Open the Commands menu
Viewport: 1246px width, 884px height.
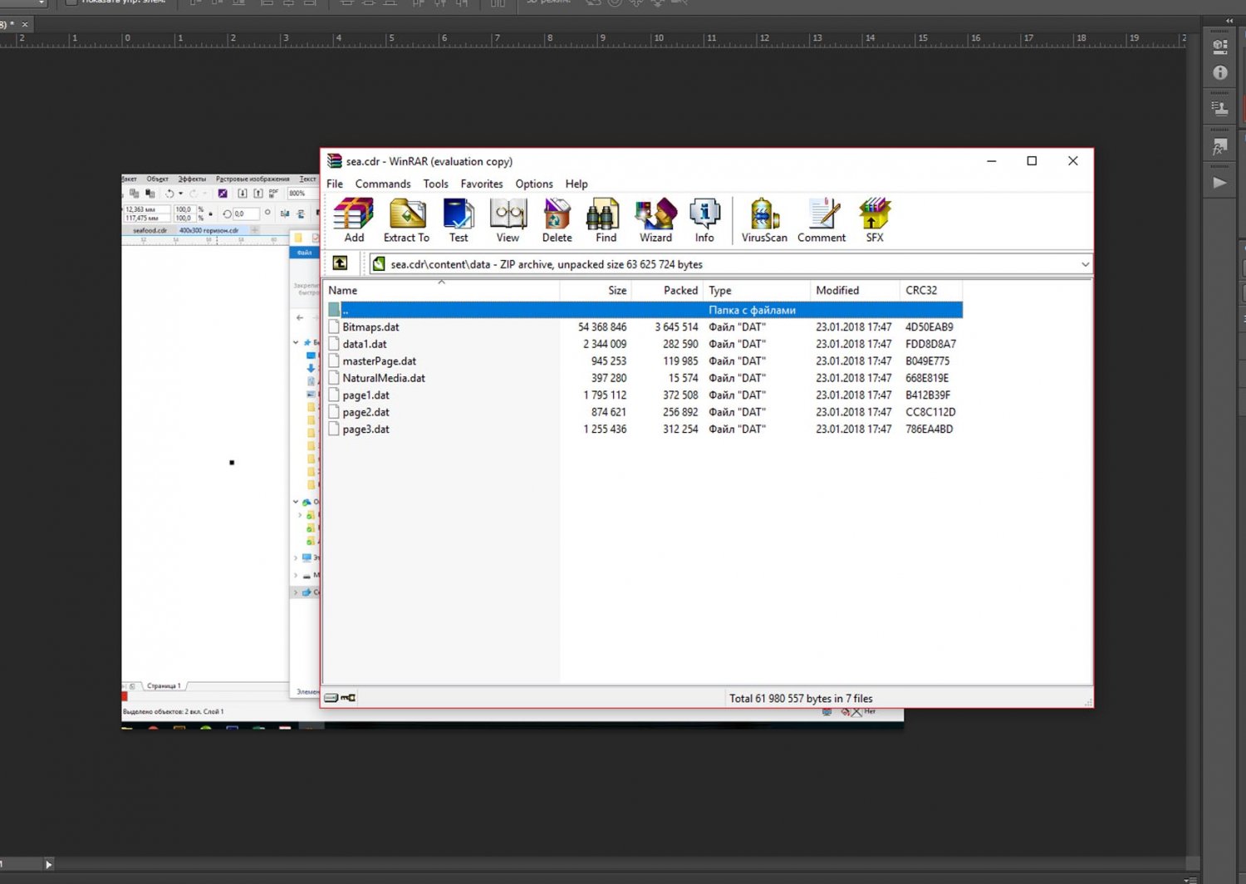(383, 184)
